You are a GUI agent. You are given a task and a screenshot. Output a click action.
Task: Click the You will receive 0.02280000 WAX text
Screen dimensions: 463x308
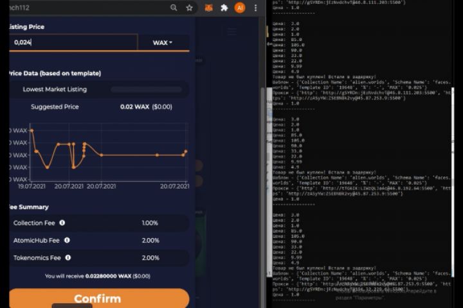click(98, 276)
